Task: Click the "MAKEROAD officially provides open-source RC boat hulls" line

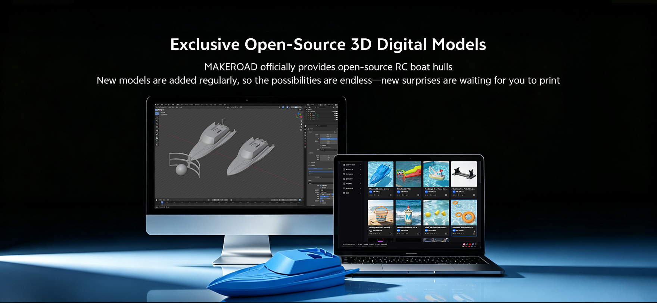Action: coord(328,67)
